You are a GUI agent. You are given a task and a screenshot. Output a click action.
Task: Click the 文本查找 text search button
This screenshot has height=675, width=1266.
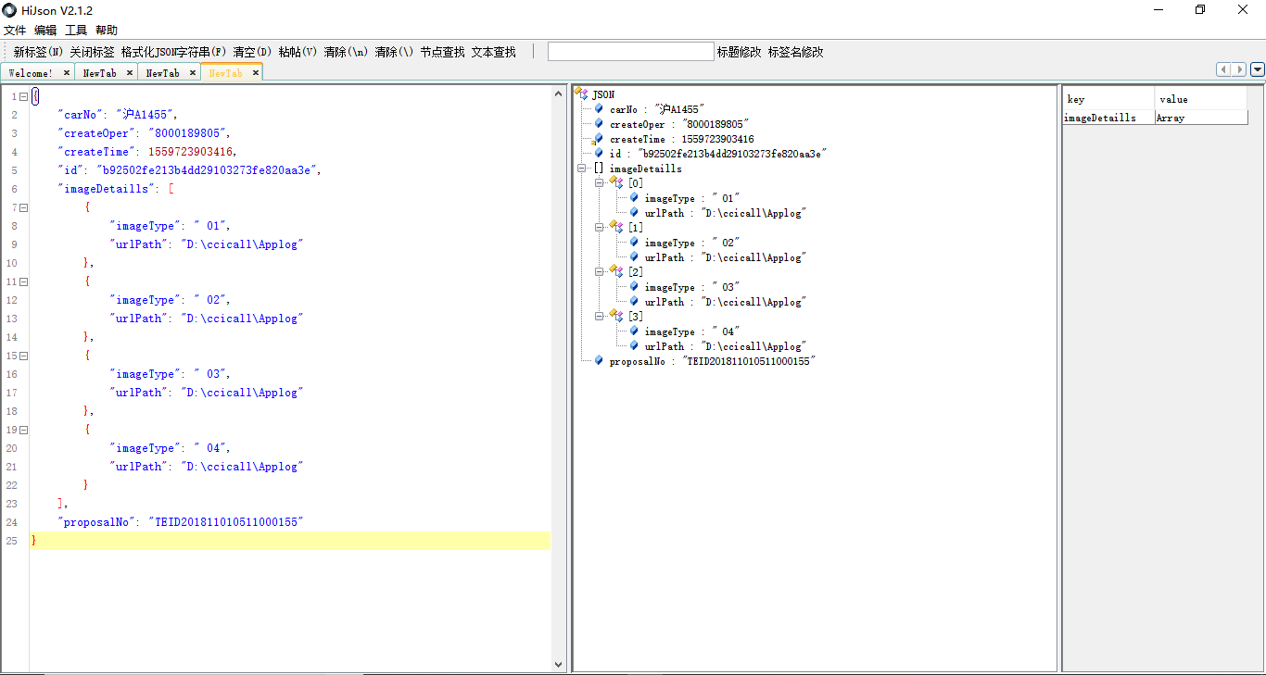coord(494,52)
